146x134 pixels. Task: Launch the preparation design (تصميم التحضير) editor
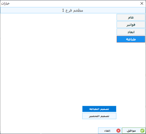tap(99, 116)
